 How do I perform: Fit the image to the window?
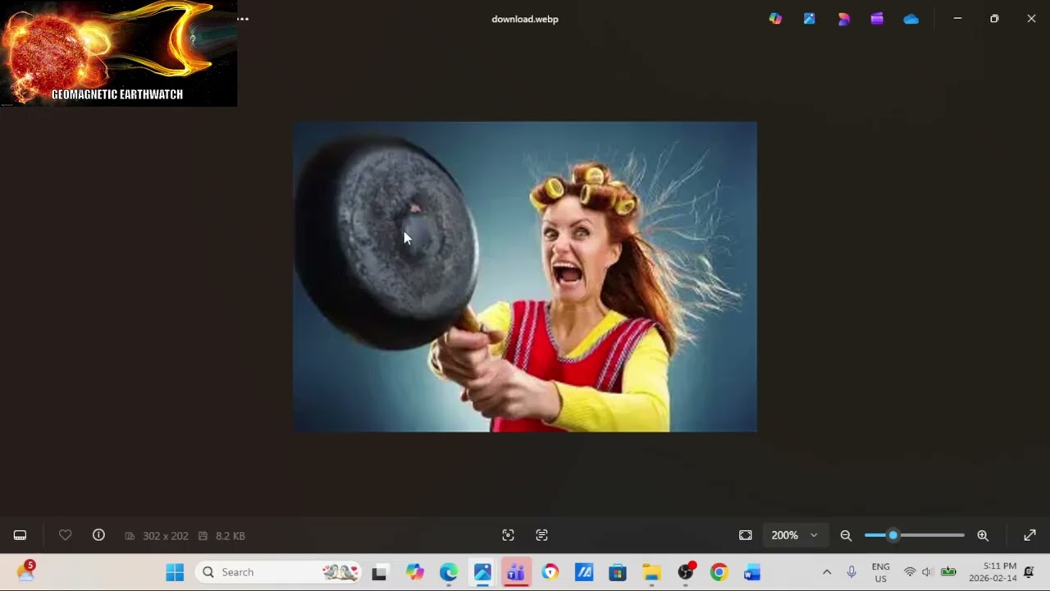click(x=745, y=535)
